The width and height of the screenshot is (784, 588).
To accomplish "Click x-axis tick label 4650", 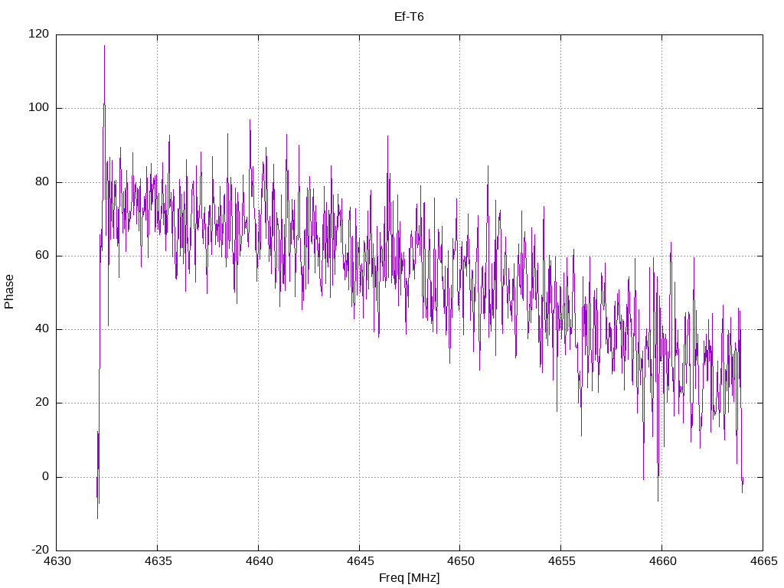I will click(460, 561).
